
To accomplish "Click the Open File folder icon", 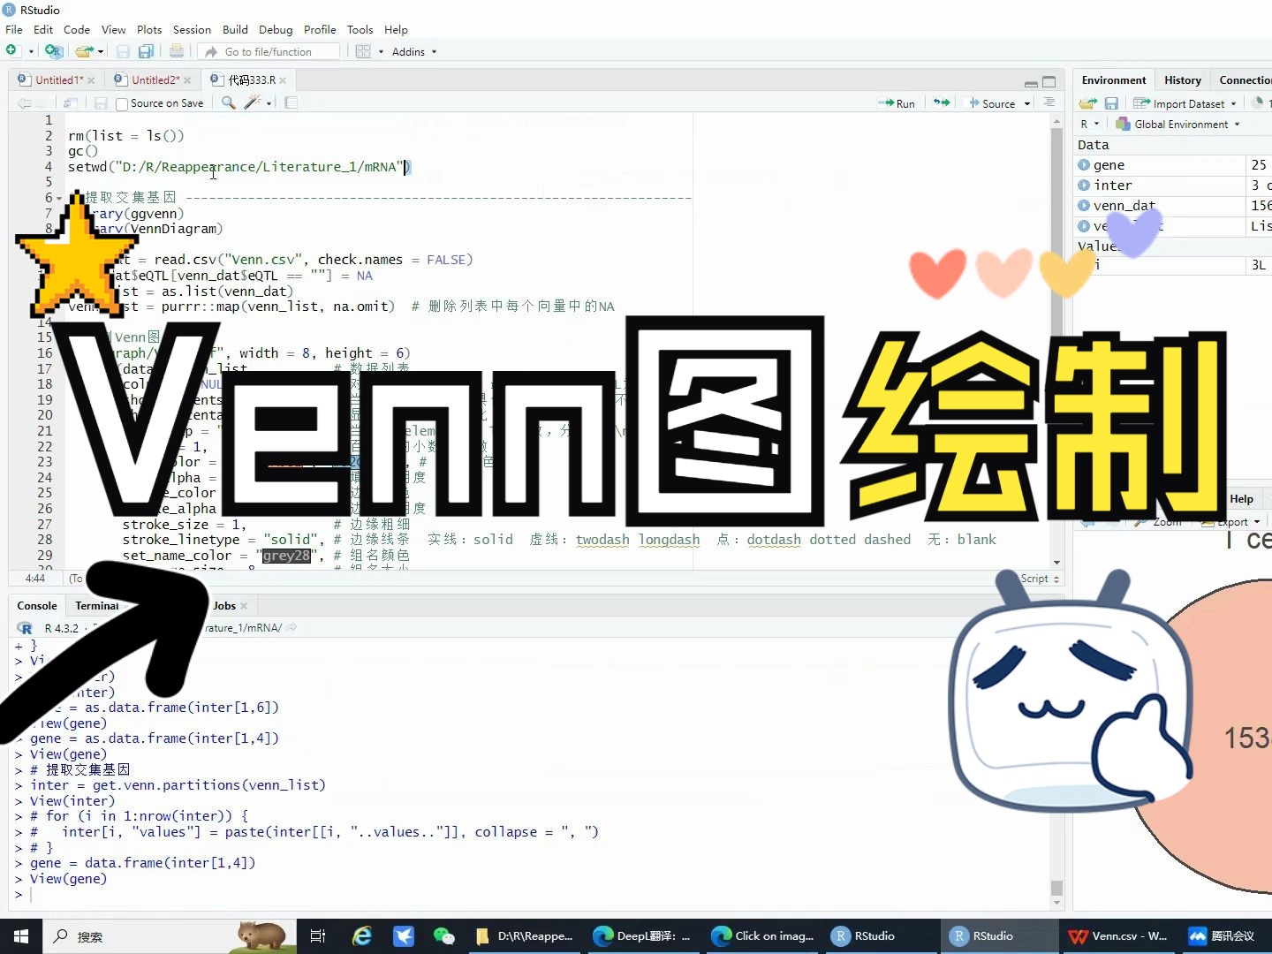I will [x=83, y=51].
